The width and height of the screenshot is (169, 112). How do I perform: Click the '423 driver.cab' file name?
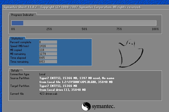tap(48, 94)
